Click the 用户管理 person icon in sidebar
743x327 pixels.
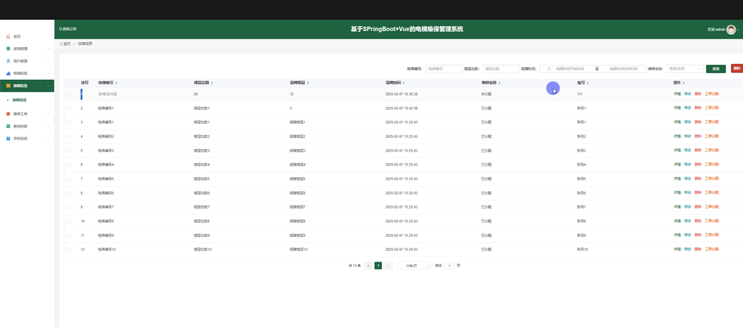[8, 61]
